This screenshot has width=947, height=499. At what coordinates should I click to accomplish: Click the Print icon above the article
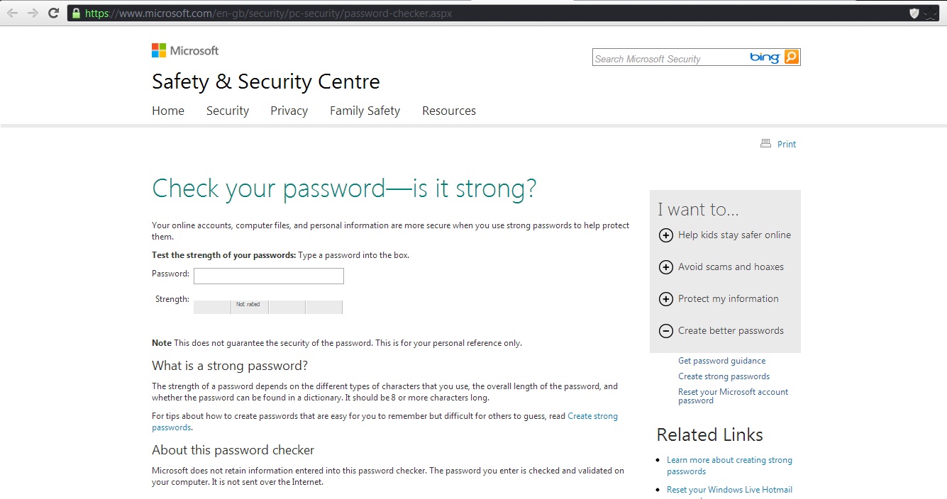pos(765,143)
